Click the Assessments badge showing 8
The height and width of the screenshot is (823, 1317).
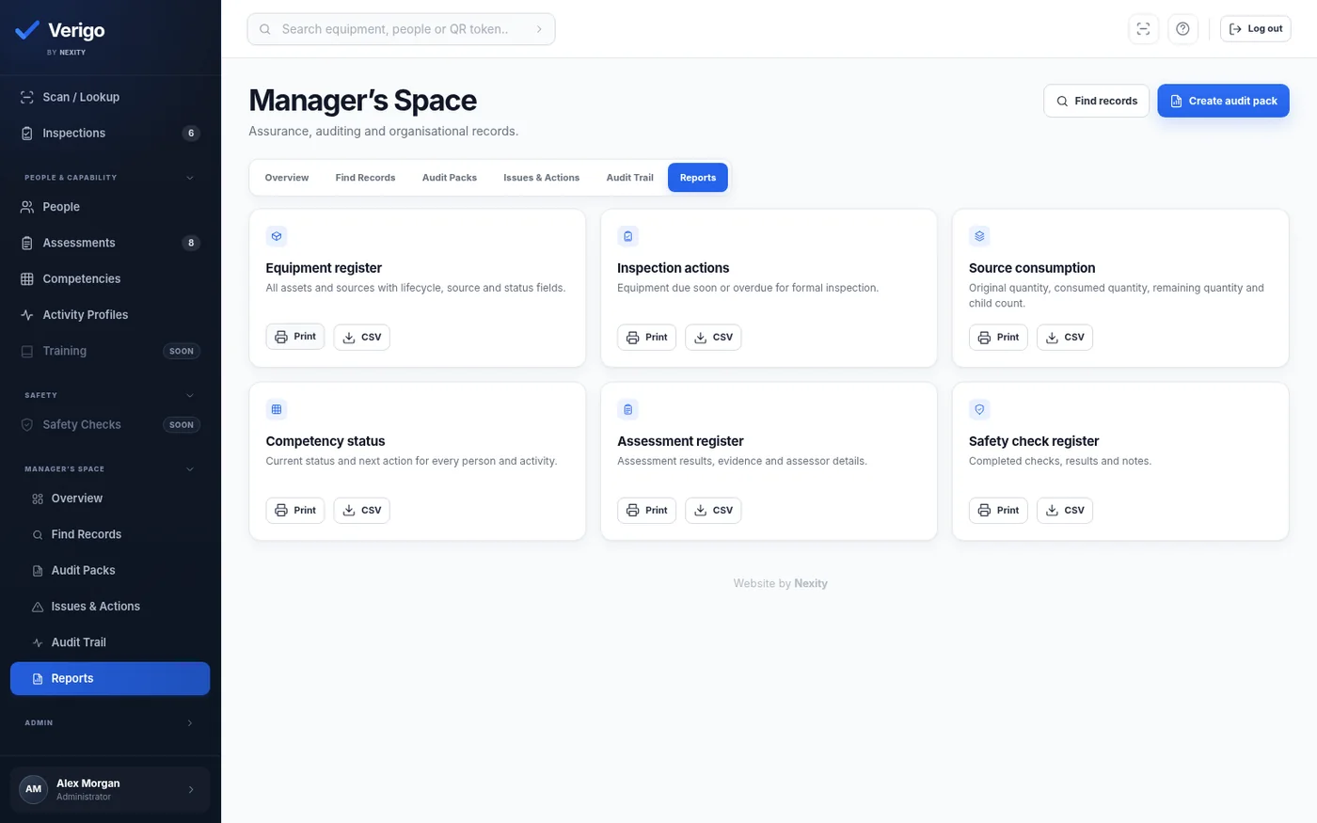(191, 243)
